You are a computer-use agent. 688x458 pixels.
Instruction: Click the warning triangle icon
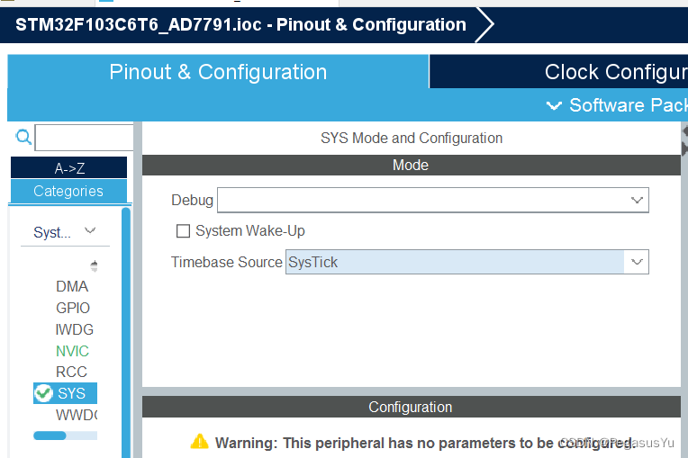[200, 442]
